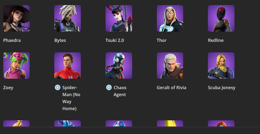The image size is (260, 134).
Task: Click the Redline name text
Action: click(x=216, y=40)
